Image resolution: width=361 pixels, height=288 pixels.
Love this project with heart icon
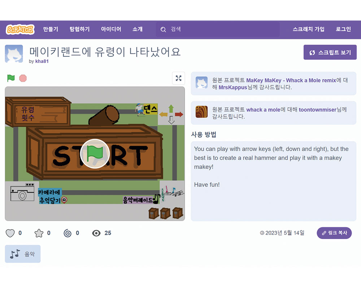pos(10,233)
